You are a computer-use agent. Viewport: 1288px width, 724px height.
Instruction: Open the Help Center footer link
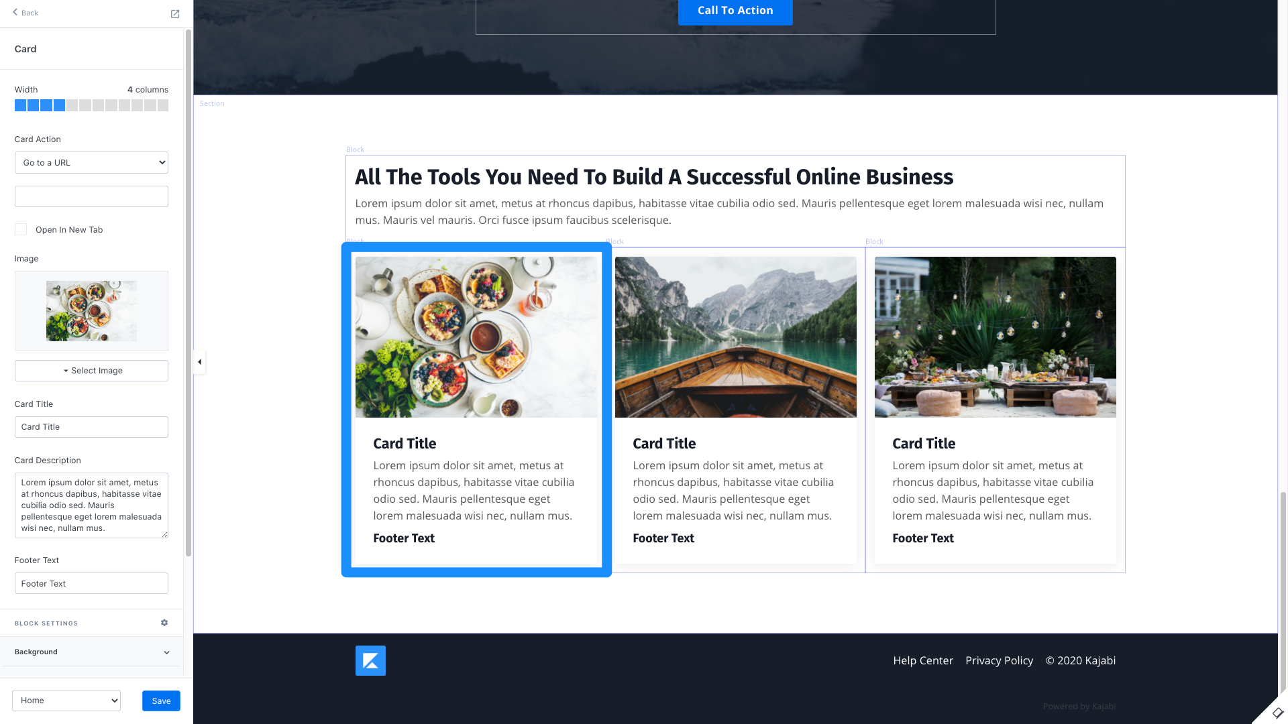[x=922, y=660]
